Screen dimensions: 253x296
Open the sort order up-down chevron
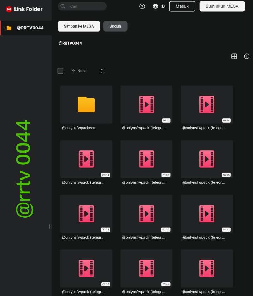pyautogui.click(x=102, y=71)
